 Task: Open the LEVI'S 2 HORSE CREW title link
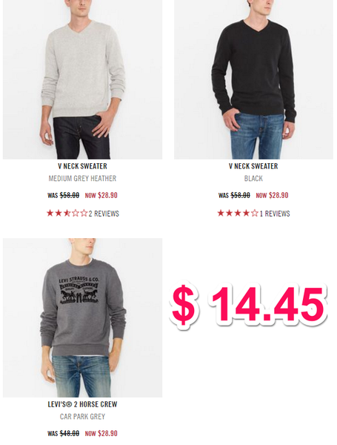pos(82,404)
